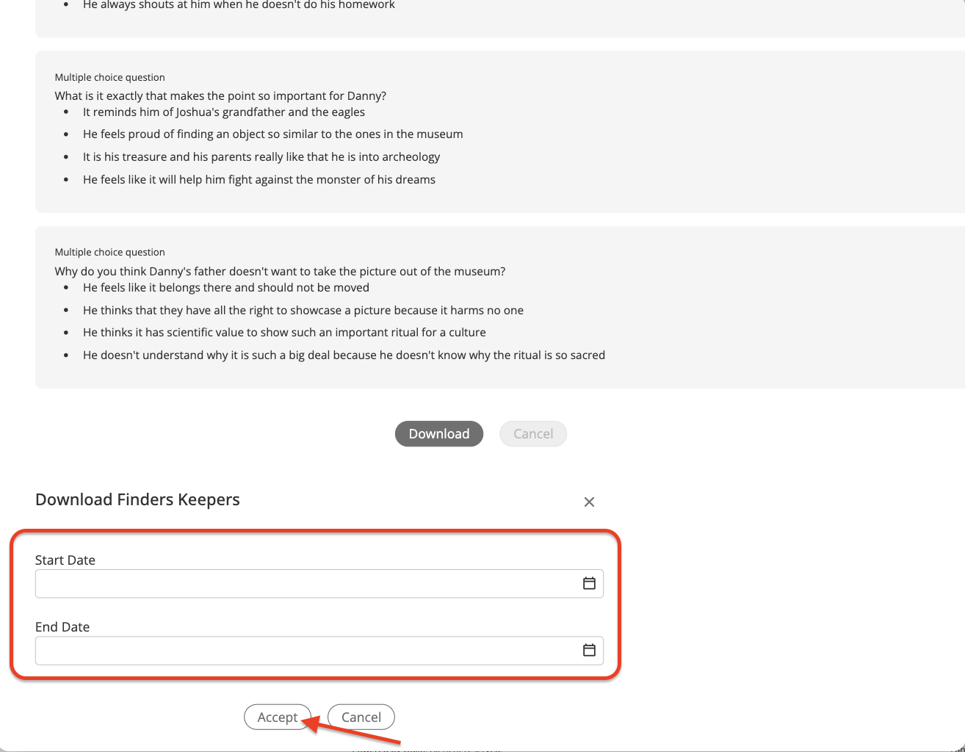This screenshot has height=752, width=965.
Task: Click the question about the point's importance to Danny
Action: (x=220, y=96)
